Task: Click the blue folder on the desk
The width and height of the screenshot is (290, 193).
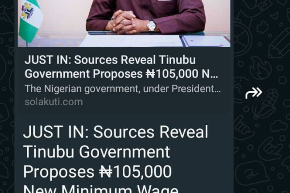Action: (205, 41)
